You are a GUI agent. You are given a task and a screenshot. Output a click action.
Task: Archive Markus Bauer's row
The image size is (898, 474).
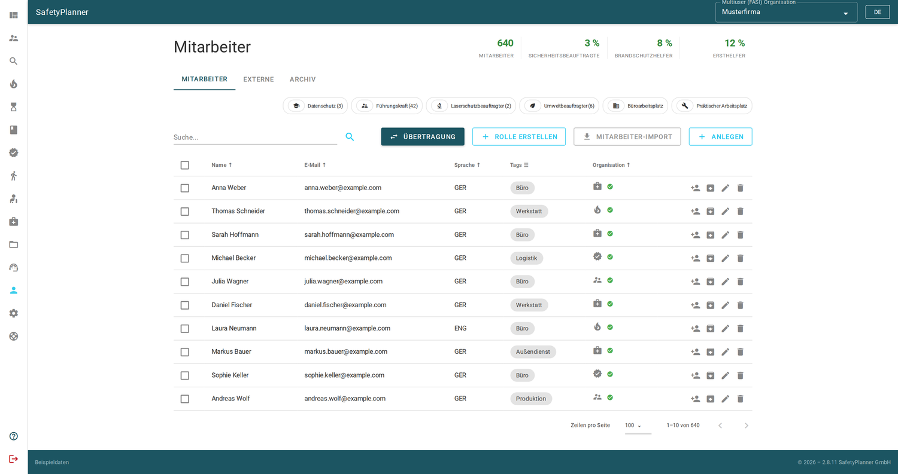[x=711, y=351]
